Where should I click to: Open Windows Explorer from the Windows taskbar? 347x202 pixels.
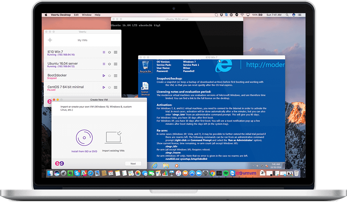(166, 166)
